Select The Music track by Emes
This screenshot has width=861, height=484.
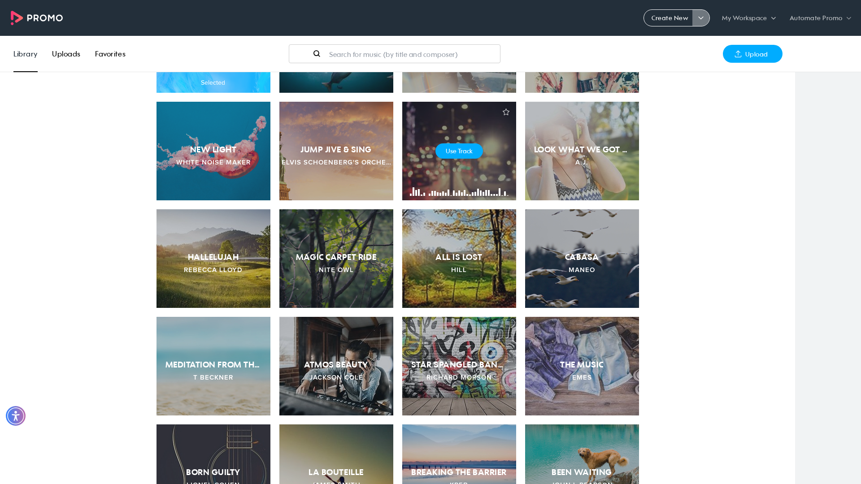click(582, 366)
